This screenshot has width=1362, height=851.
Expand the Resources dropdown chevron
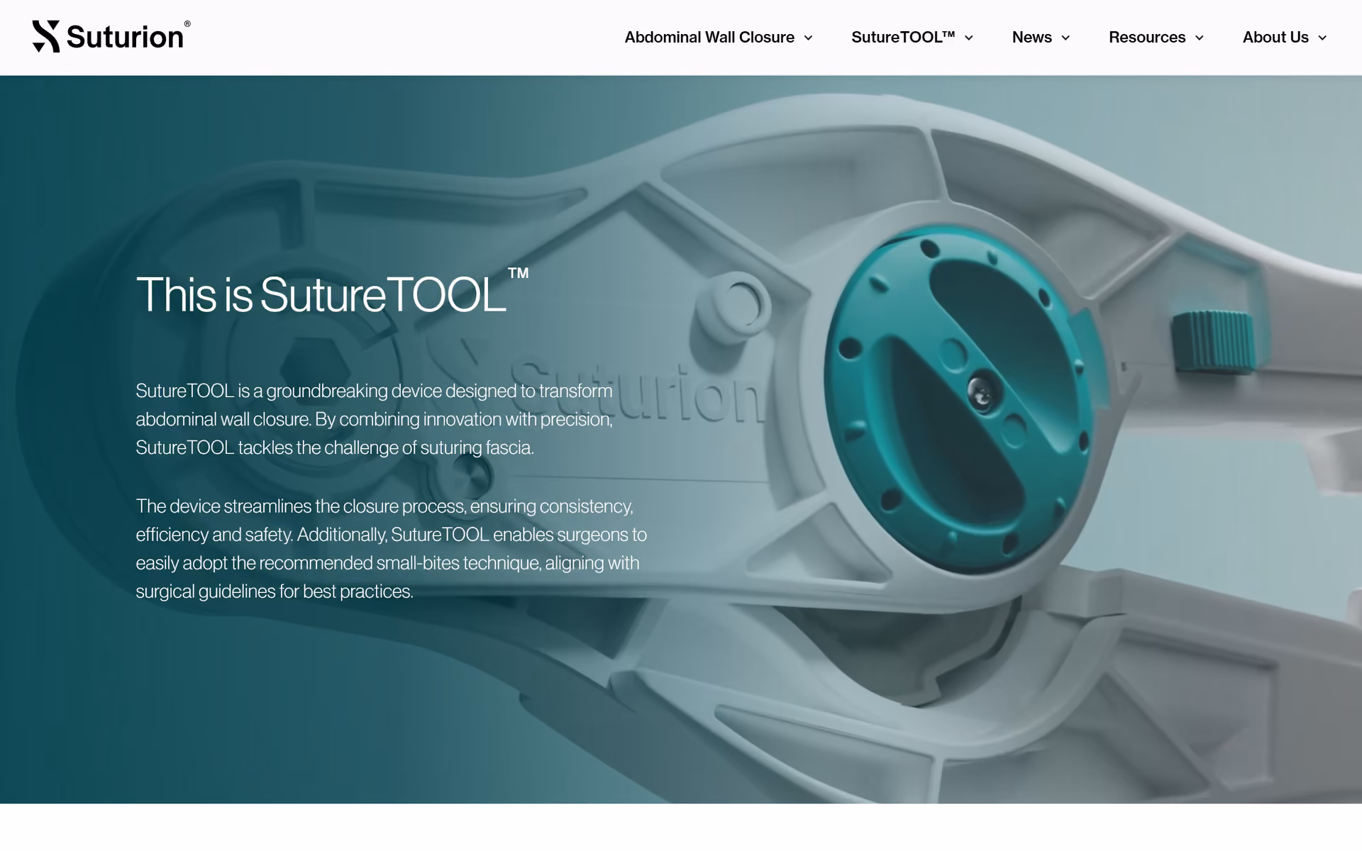(1200, 38)
